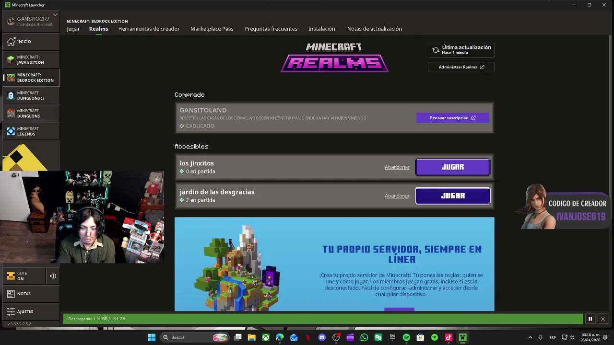Select Minecraft: Bedrock Edition in sidebar
The image size is (614, 345).
coord(31,78)
